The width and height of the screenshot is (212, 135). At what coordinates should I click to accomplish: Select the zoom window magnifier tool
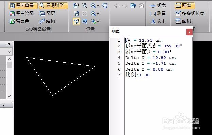(x=84, y=6)
